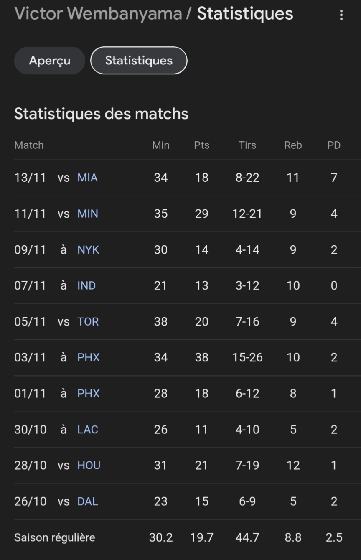Viewport: 361px width, 560px height.
Task: Open the IND team link
Action: [x=86, y=285]
